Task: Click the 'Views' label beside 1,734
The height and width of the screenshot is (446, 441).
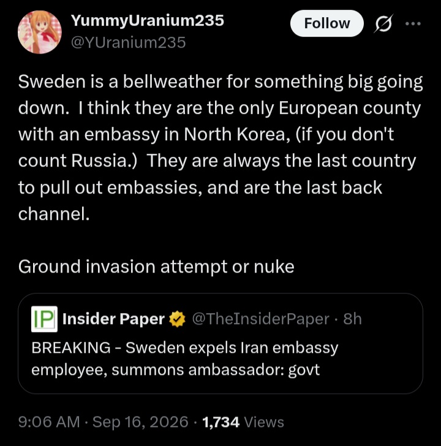Action: (264, 422)
